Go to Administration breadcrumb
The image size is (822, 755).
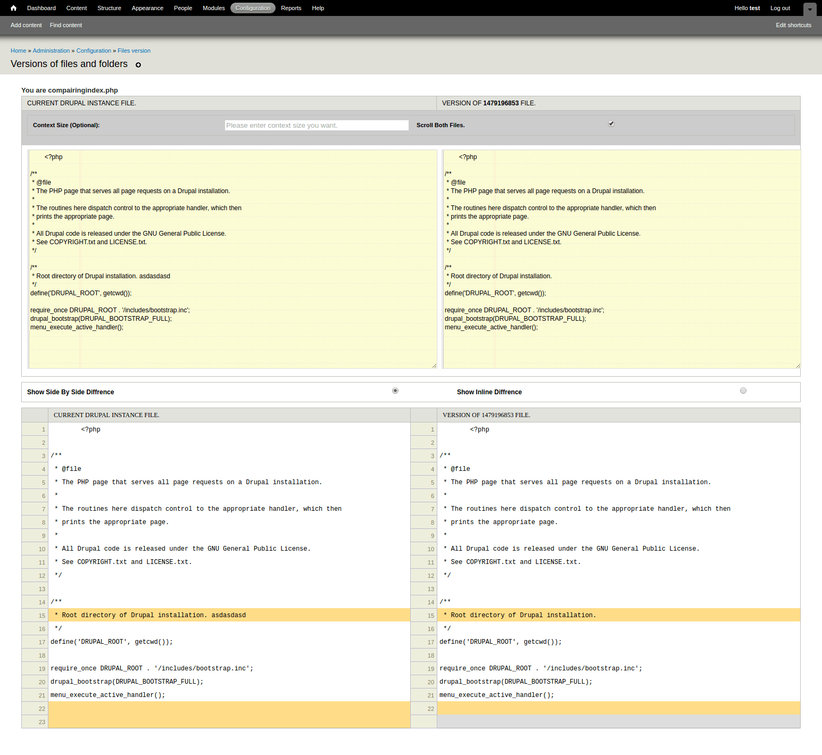[51, 51]
